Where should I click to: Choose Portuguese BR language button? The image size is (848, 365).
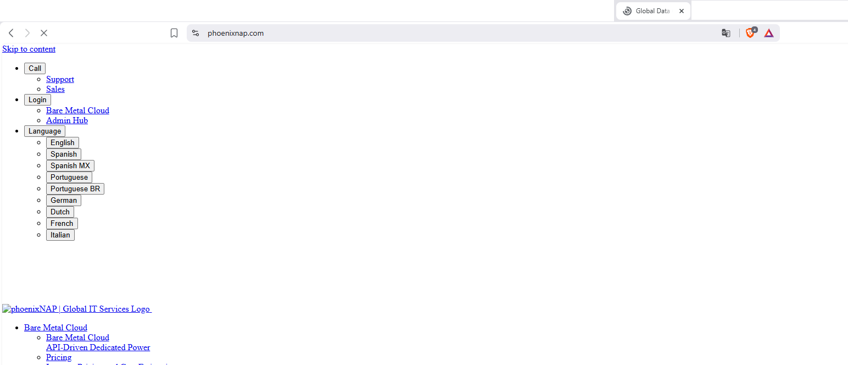[x=75, y=189]
